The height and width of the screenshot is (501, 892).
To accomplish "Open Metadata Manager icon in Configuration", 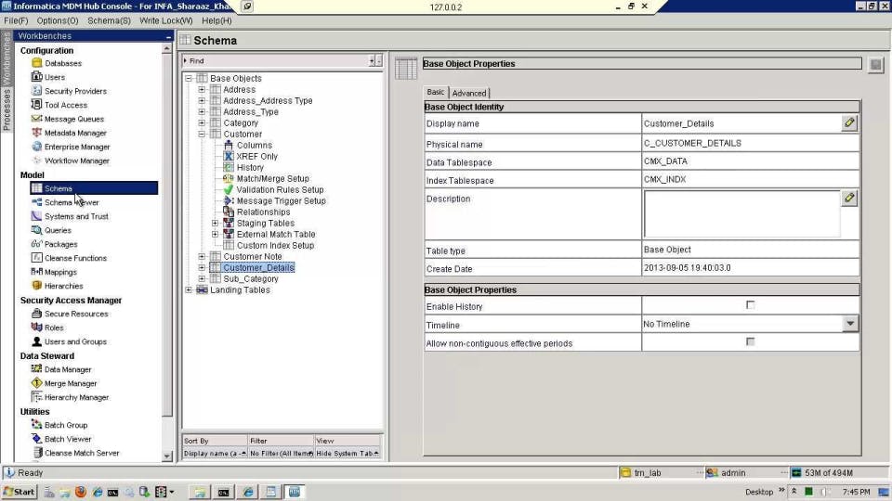I will click(36, 133).
